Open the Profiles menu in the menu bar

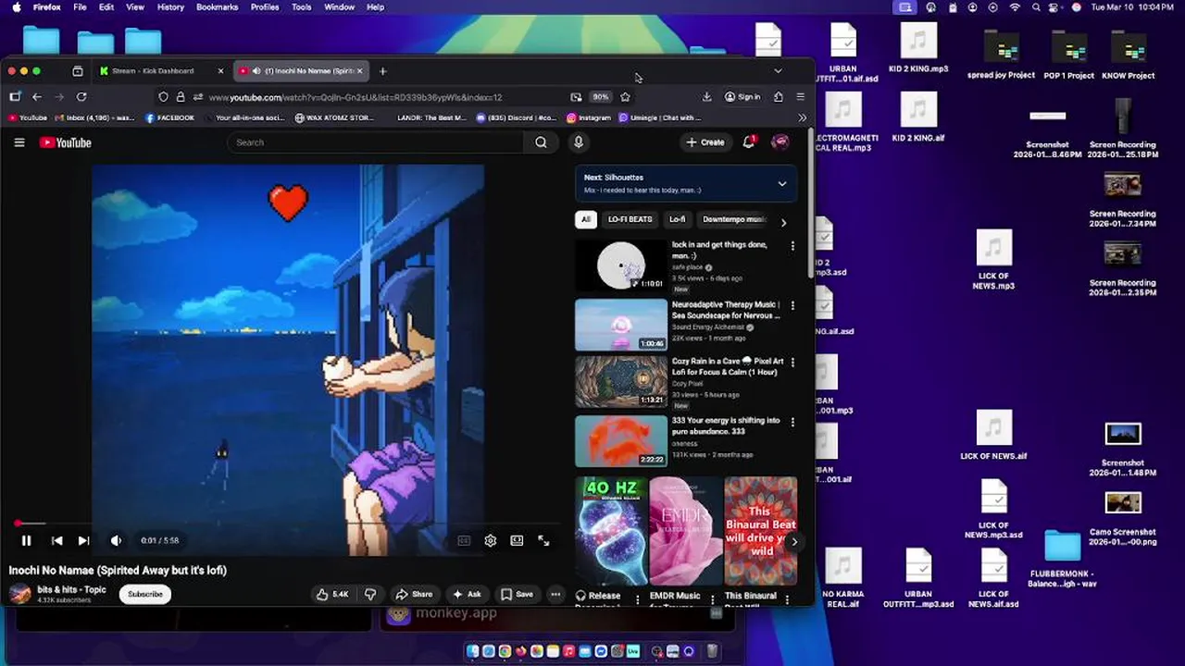tap(265, 6)
